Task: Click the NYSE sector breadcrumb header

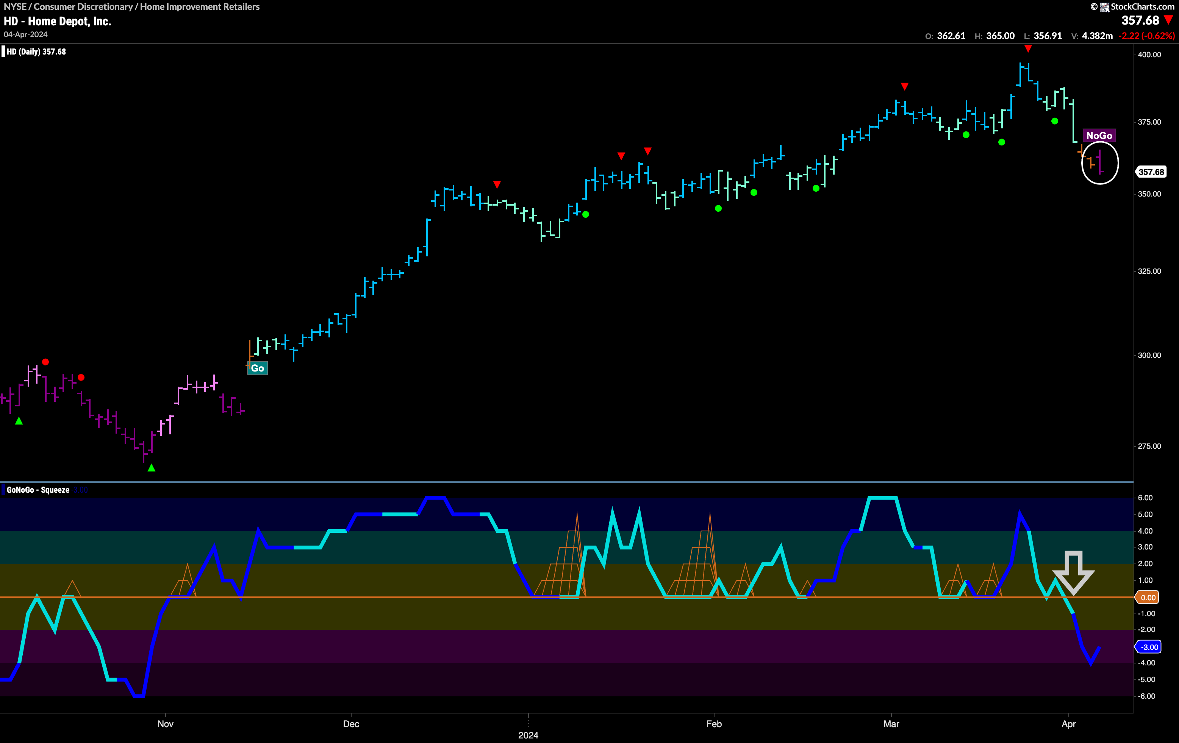Action: [132, 6]
